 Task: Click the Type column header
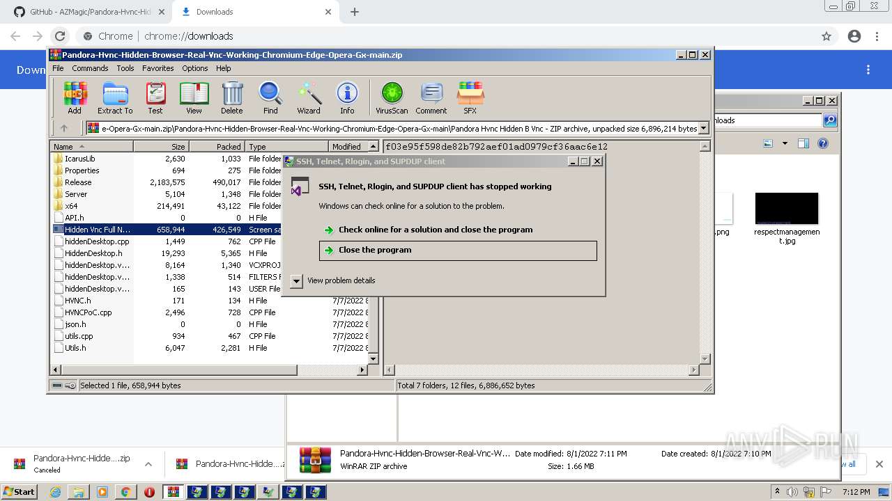(x=286, y=147)
